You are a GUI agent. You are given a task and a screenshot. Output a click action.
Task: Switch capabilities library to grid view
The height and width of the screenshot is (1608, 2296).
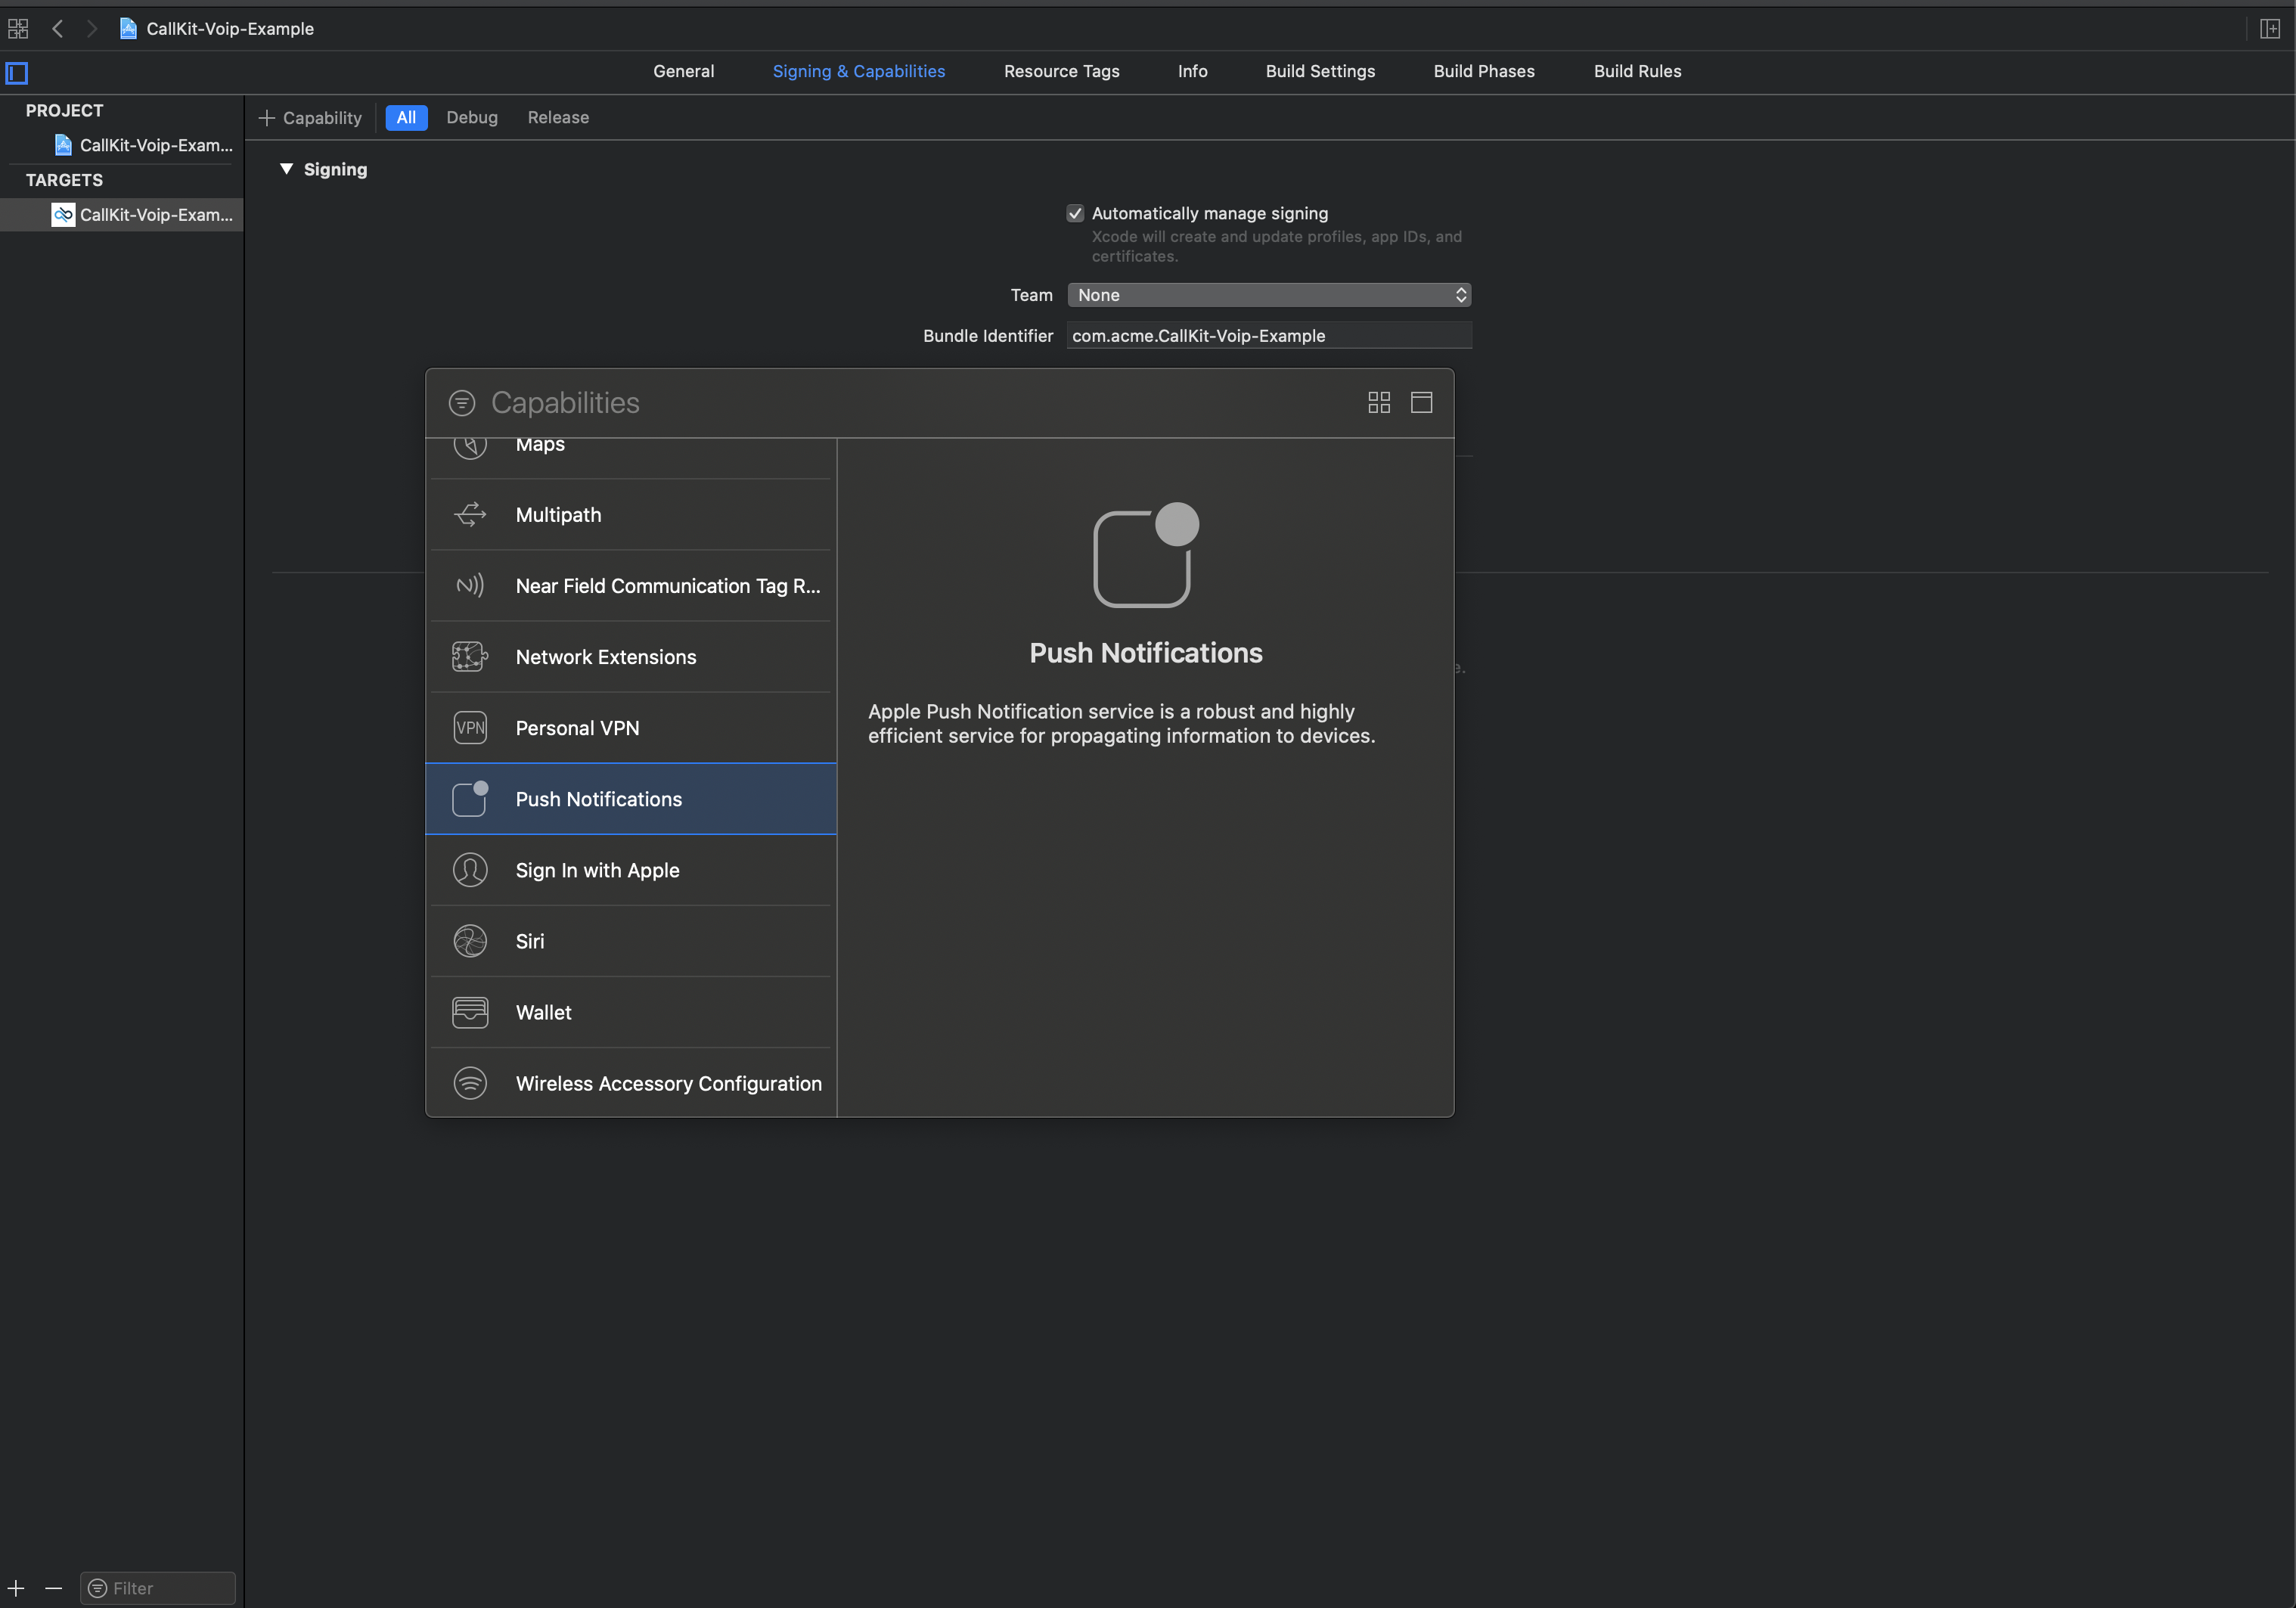[1379, 402]
